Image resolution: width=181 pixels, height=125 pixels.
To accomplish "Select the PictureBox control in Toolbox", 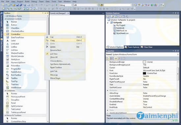I will coord(25,66).
